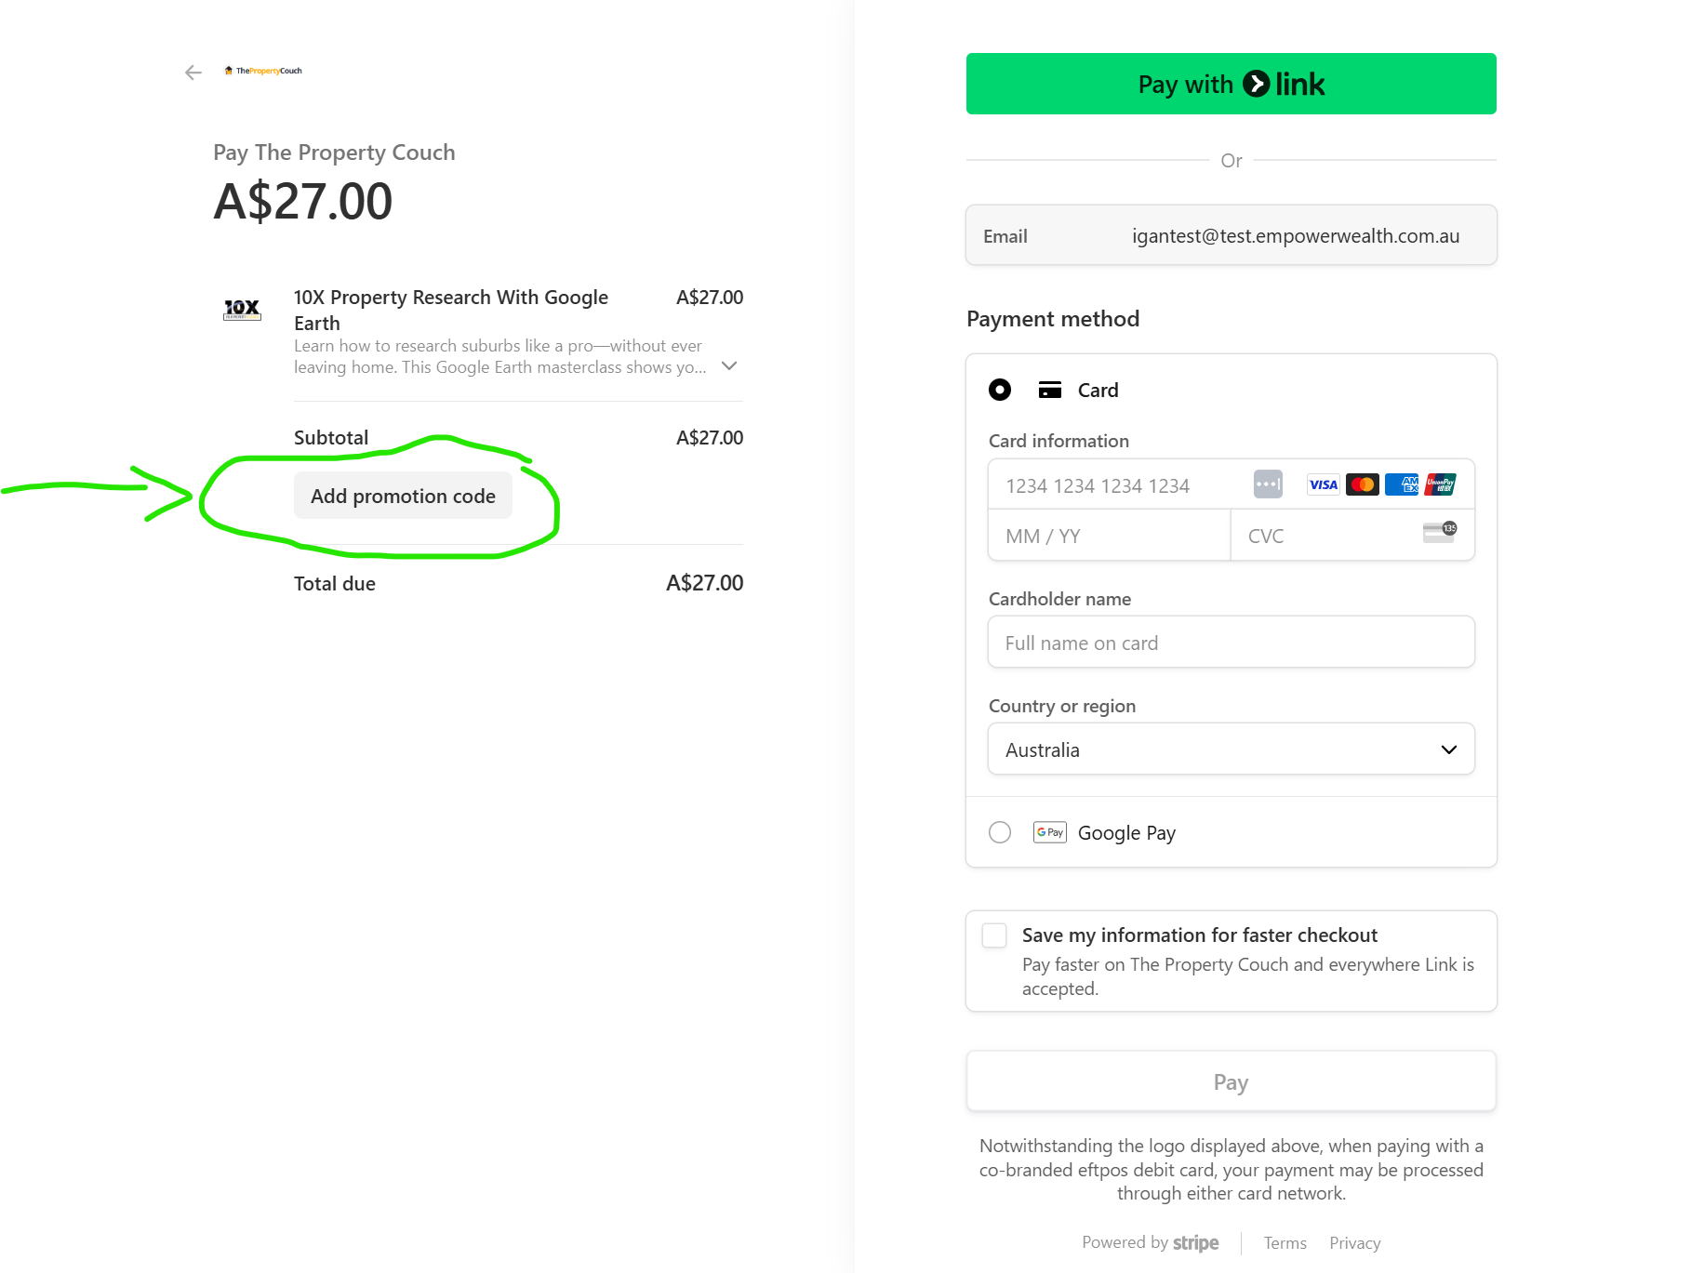Expand the product description chevron

point(729,366)
